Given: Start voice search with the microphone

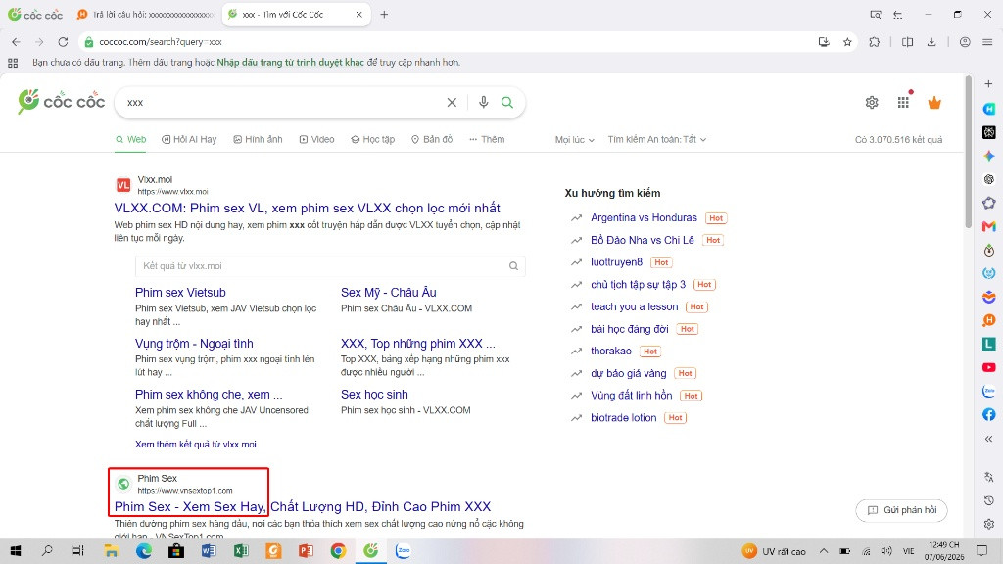Looking at the screenshot, I should click(x=484, y=102).
